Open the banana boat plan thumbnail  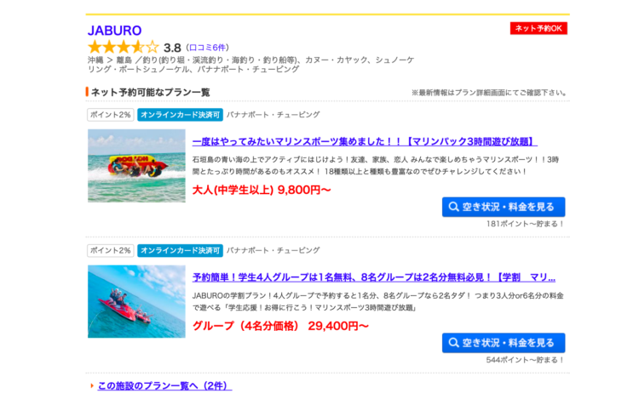136,166
